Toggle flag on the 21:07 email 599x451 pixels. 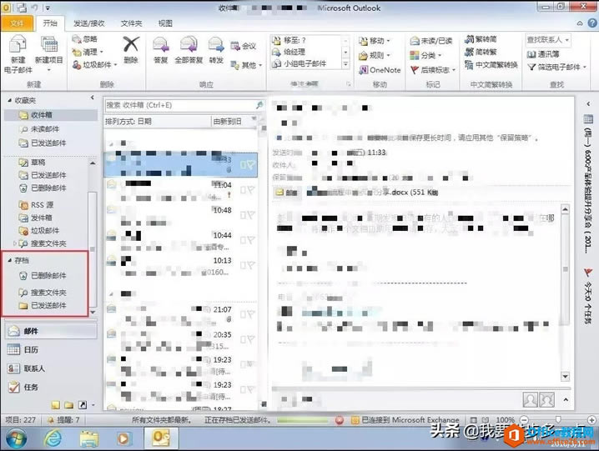tap(250, 314)
